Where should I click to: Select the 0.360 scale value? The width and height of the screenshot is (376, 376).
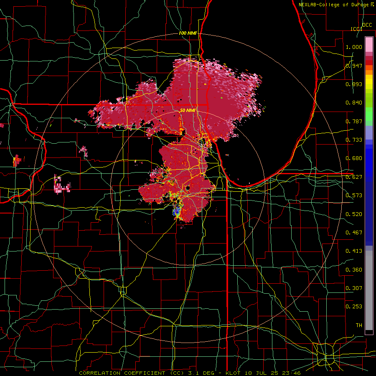pyautogui.click(x=354, y=270)
